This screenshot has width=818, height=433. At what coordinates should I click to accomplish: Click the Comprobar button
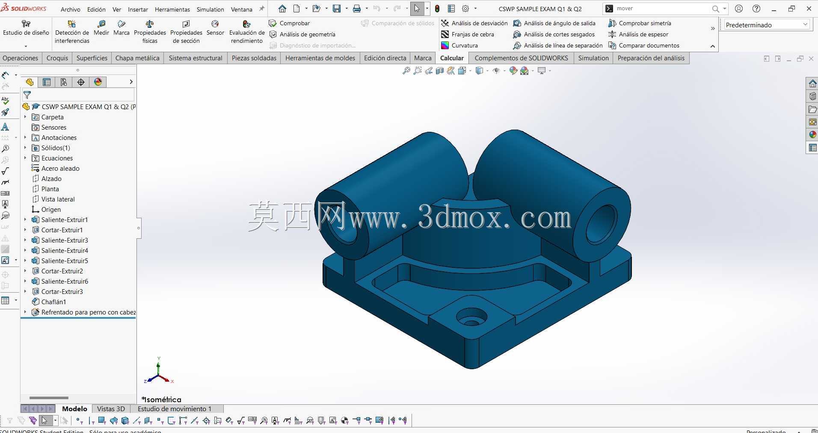point(290,23)
